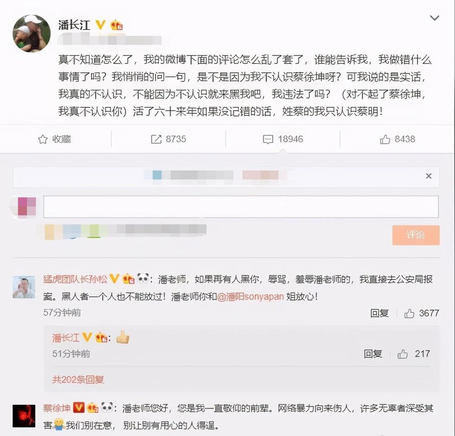Expand 共202条回复 replies
This screenshot has height=436, width=455.
tap(78, 380)
